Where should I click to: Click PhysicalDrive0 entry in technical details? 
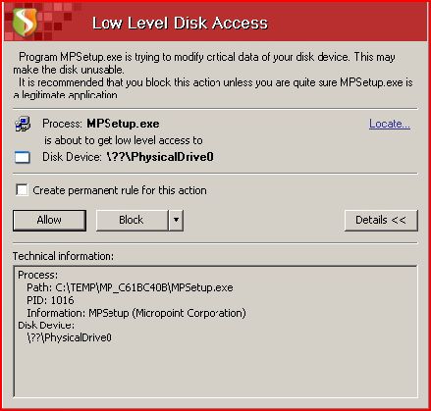click(x=70, y=337)
